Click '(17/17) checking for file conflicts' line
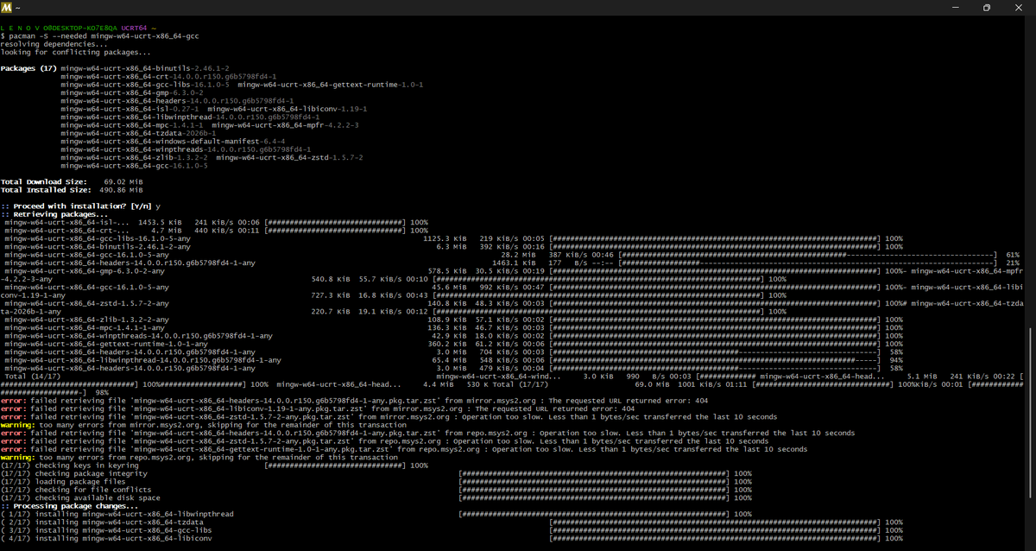1036x551 pixels. pyautogui.click(x=376, y=490)
